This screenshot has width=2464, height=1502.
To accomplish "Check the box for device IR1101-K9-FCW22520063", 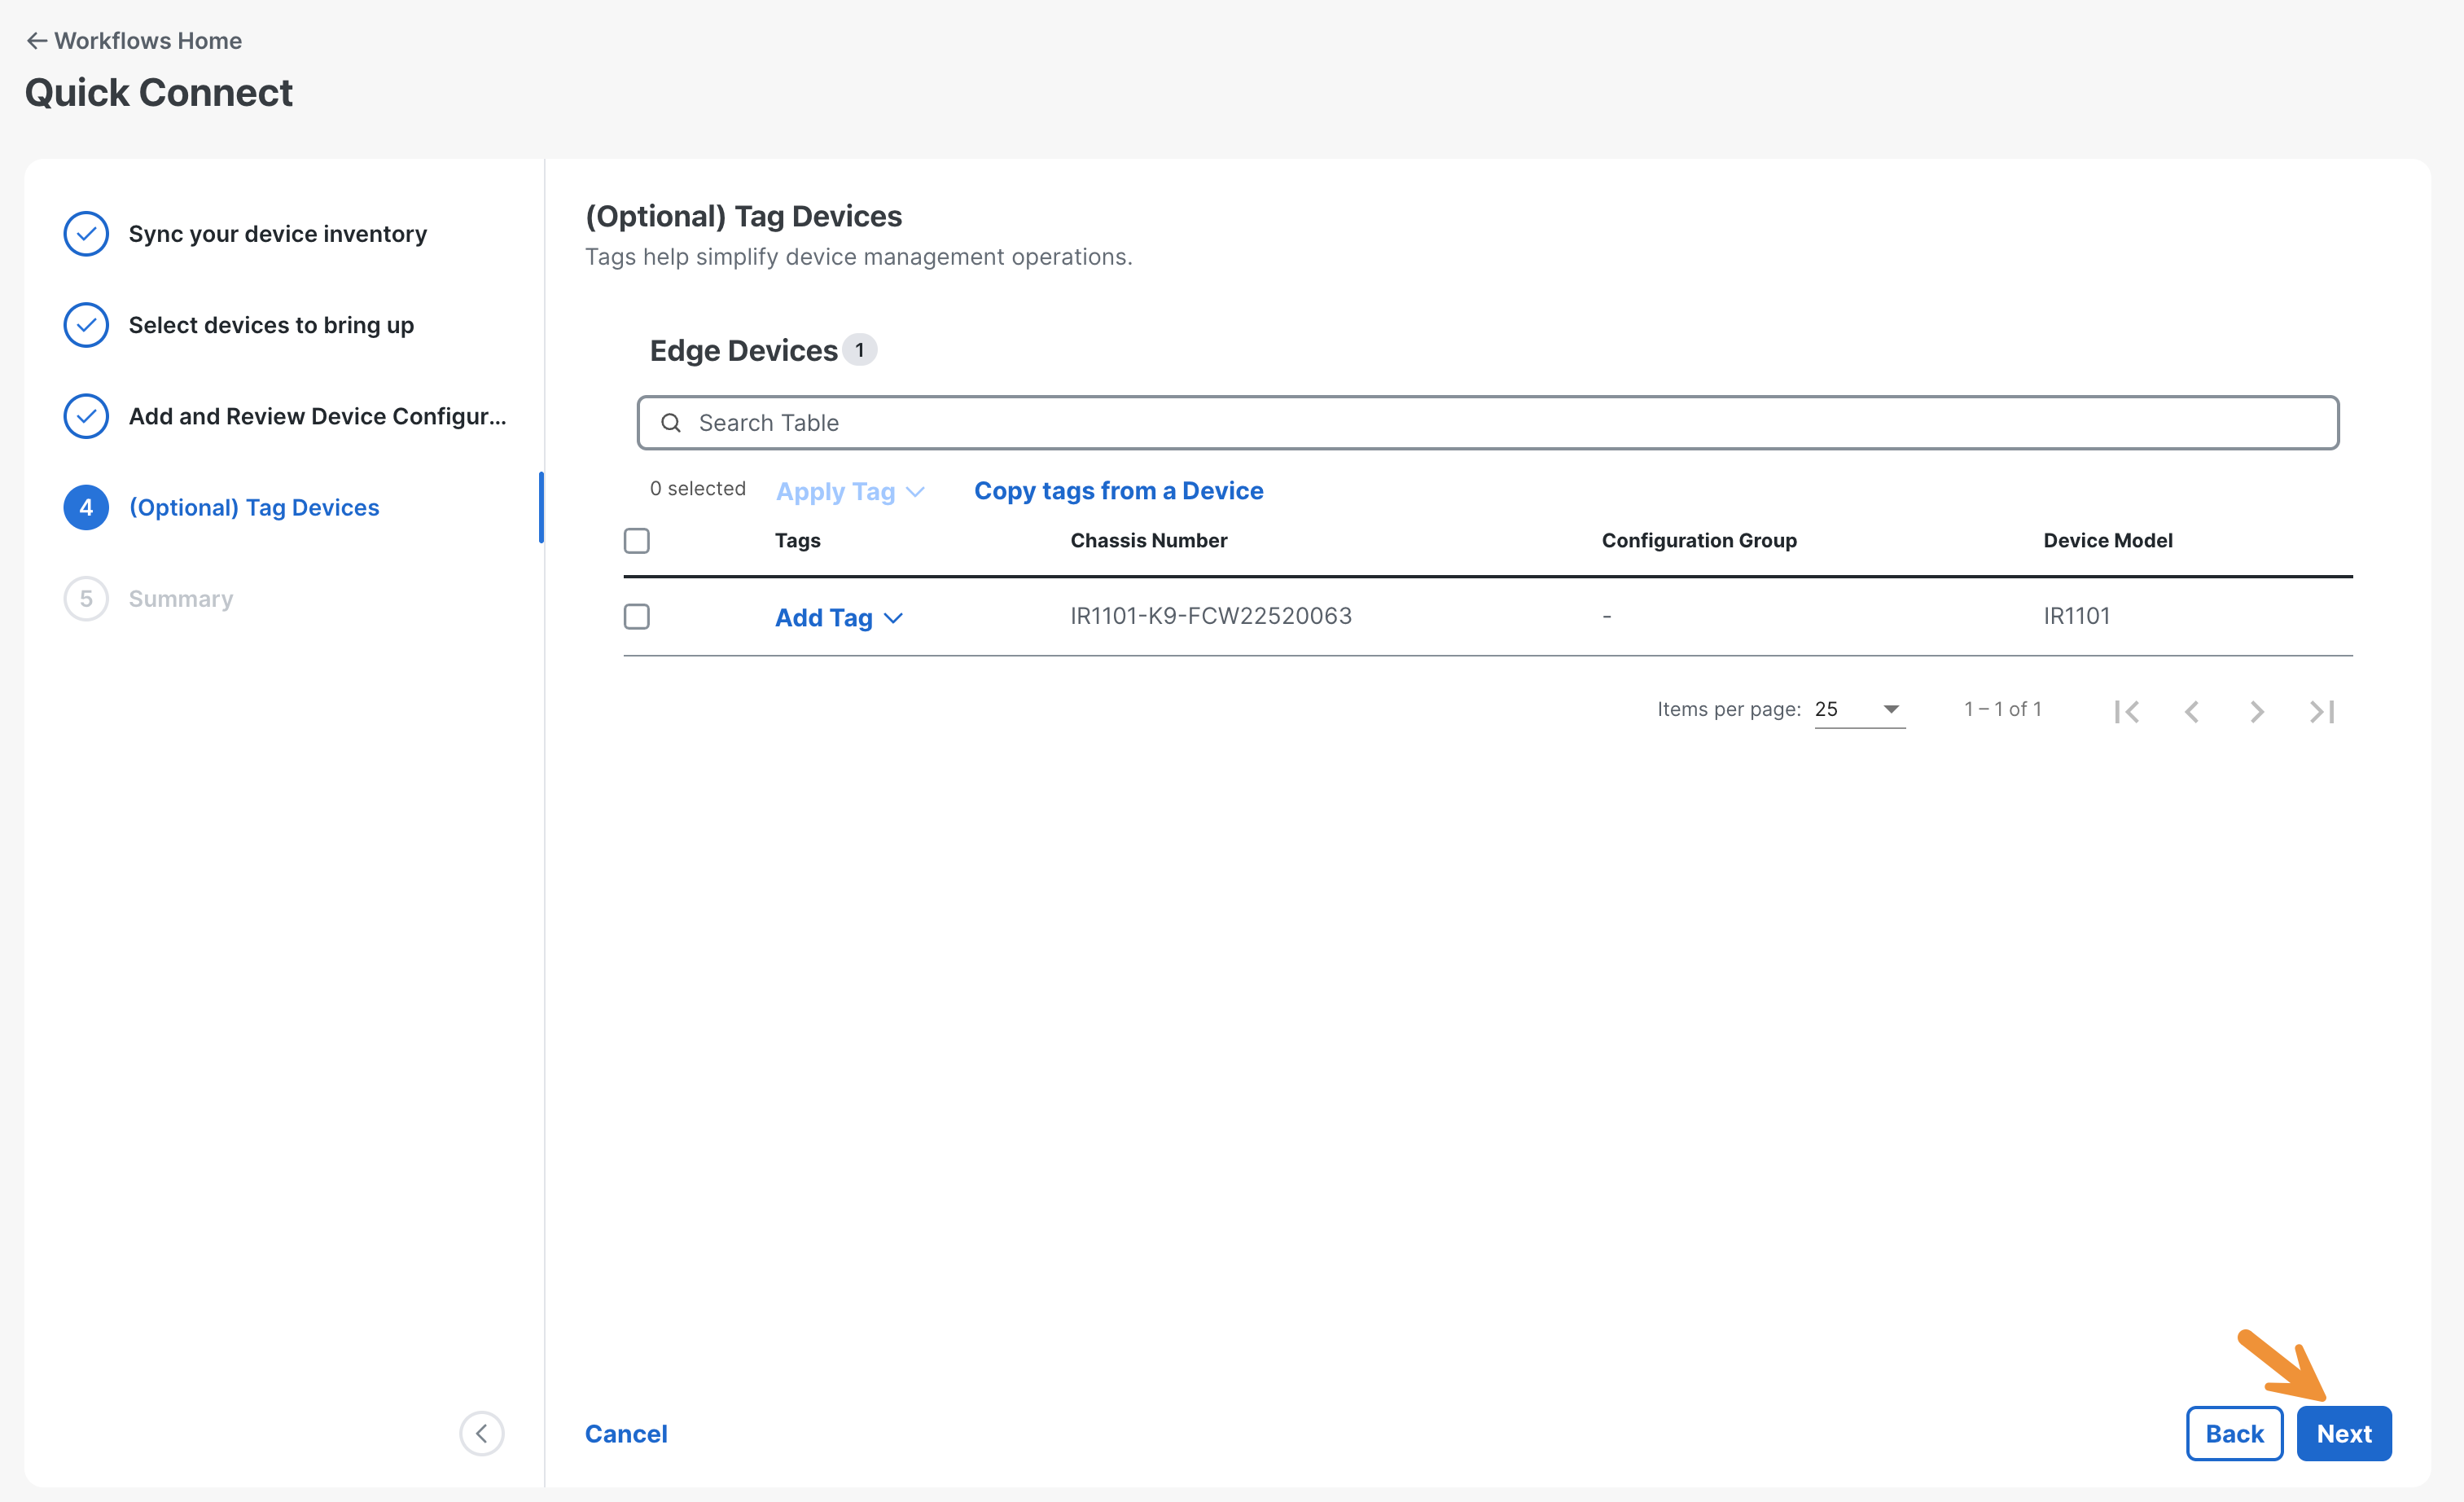I will coord(636,616).
